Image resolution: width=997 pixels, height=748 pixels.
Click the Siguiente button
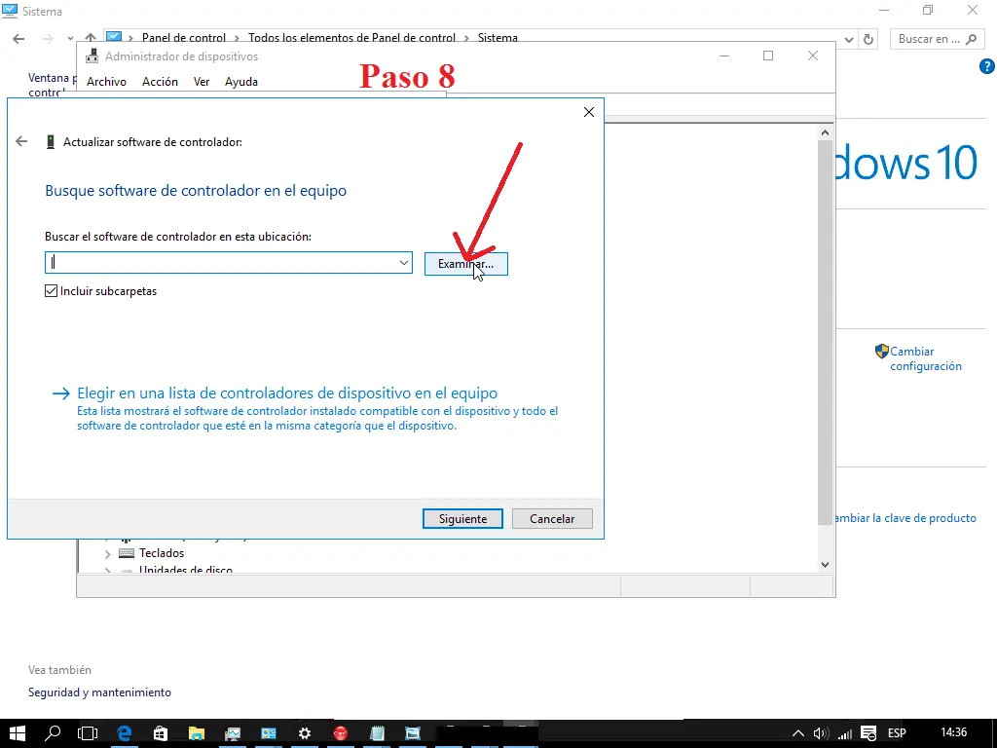[462, 518]
